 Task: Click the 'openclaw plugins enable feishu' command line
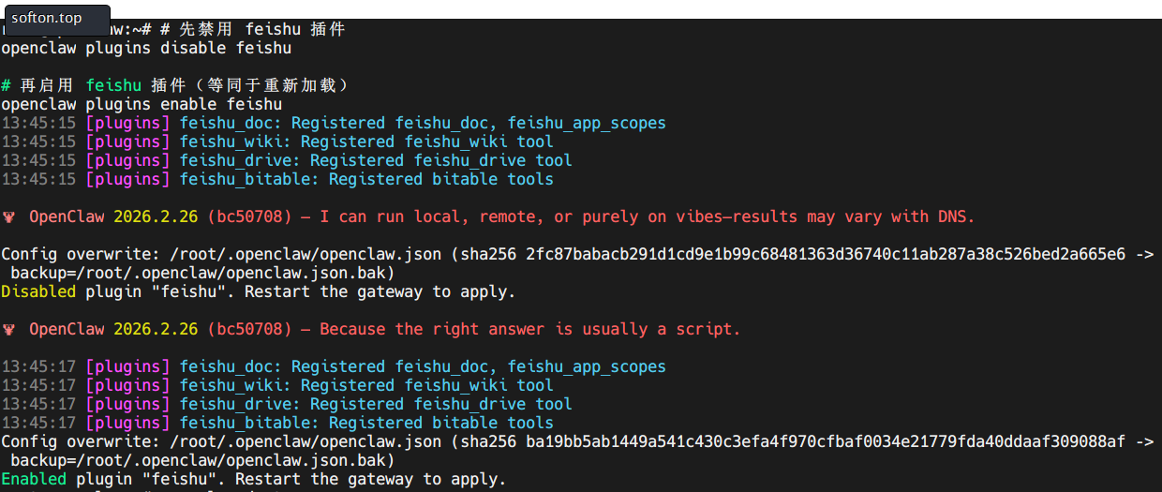click(142, 104)
